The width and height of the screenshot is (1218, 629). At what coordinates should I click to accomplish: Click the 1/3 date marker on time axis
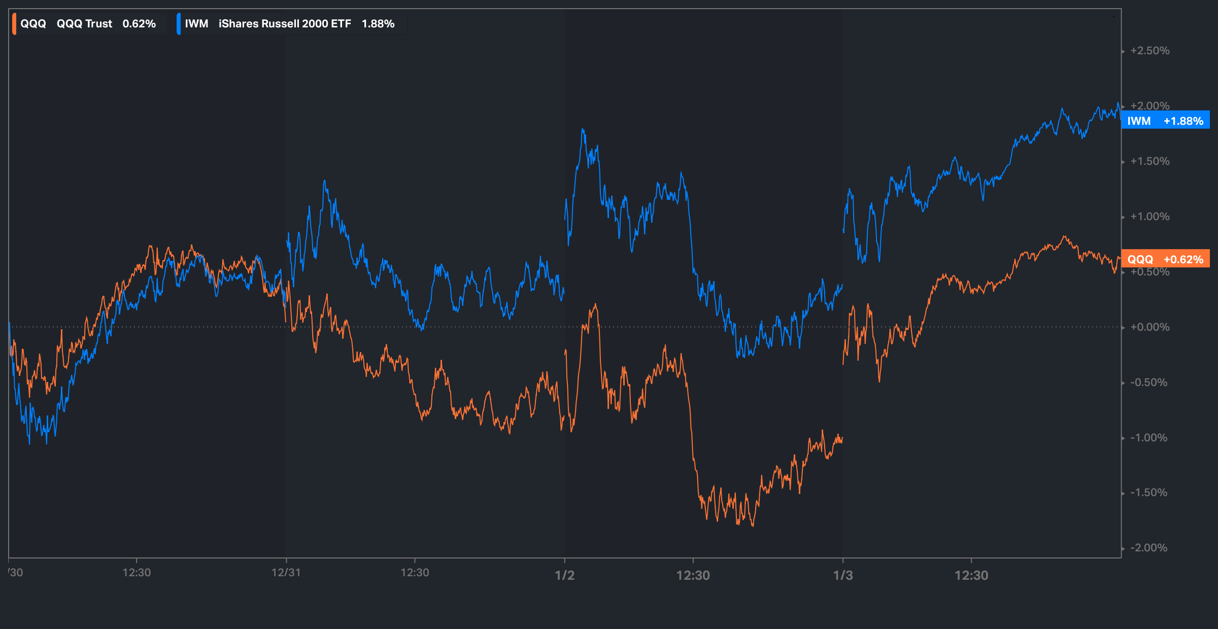[843, 575]
